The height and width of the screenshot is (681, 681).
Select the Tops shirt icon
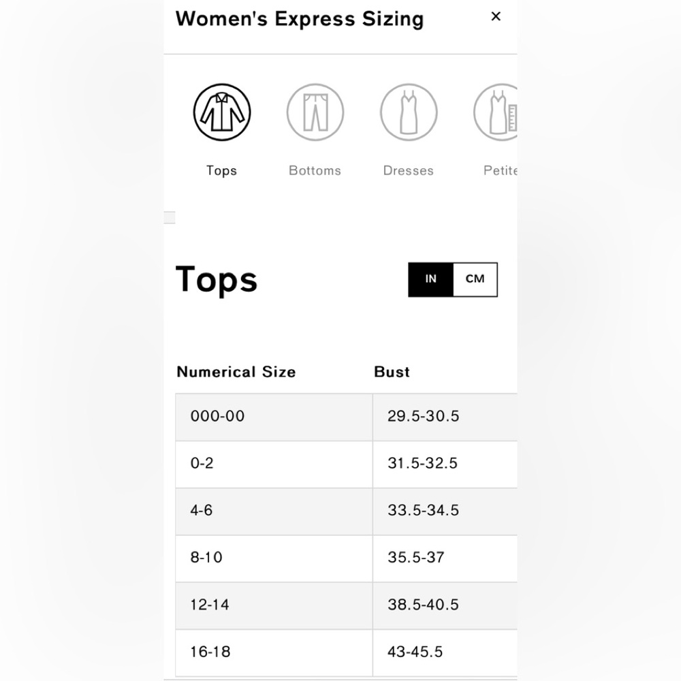[x=222, y=112]
